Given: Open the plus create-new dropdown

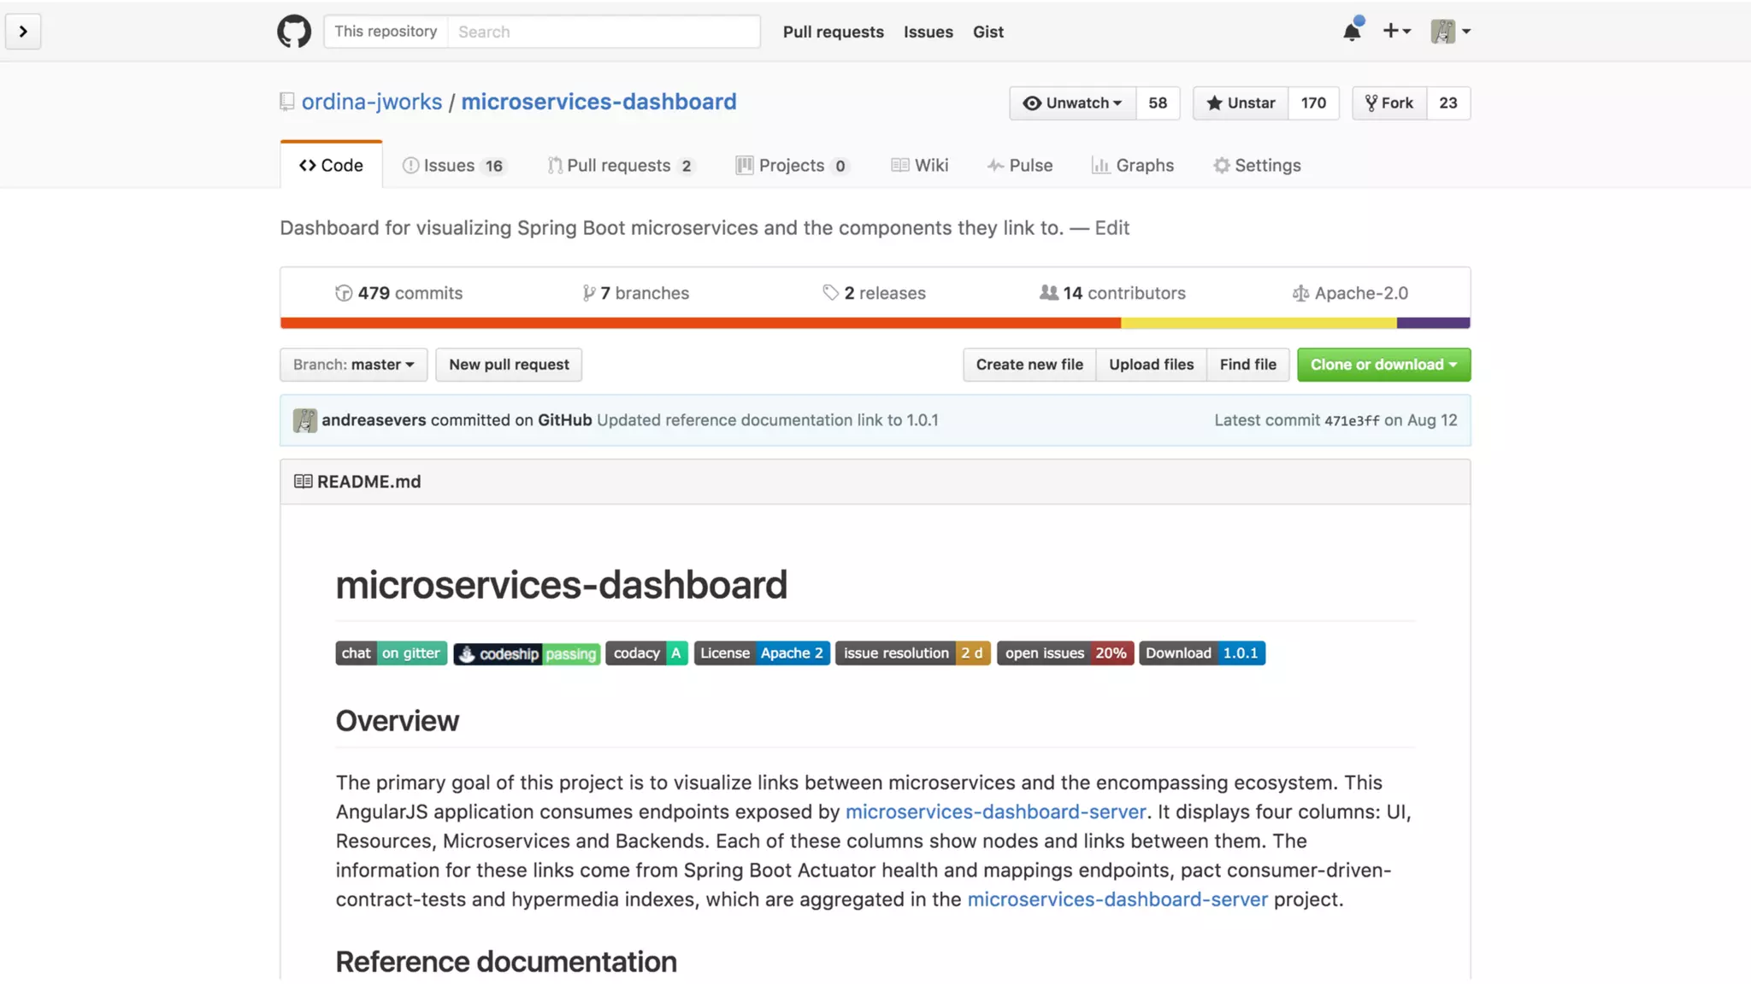Looking at the screenshot, I should pyautogui.click(x=1396, y=32).
